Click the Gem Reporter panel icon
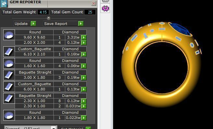213x129 pixels. pyautogui.click(x=4, y=4)
